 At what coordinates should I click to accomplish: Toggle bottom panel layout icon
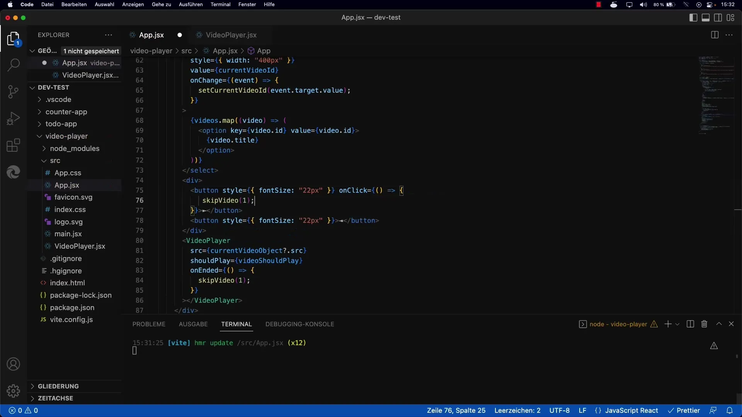pos(706,18)
